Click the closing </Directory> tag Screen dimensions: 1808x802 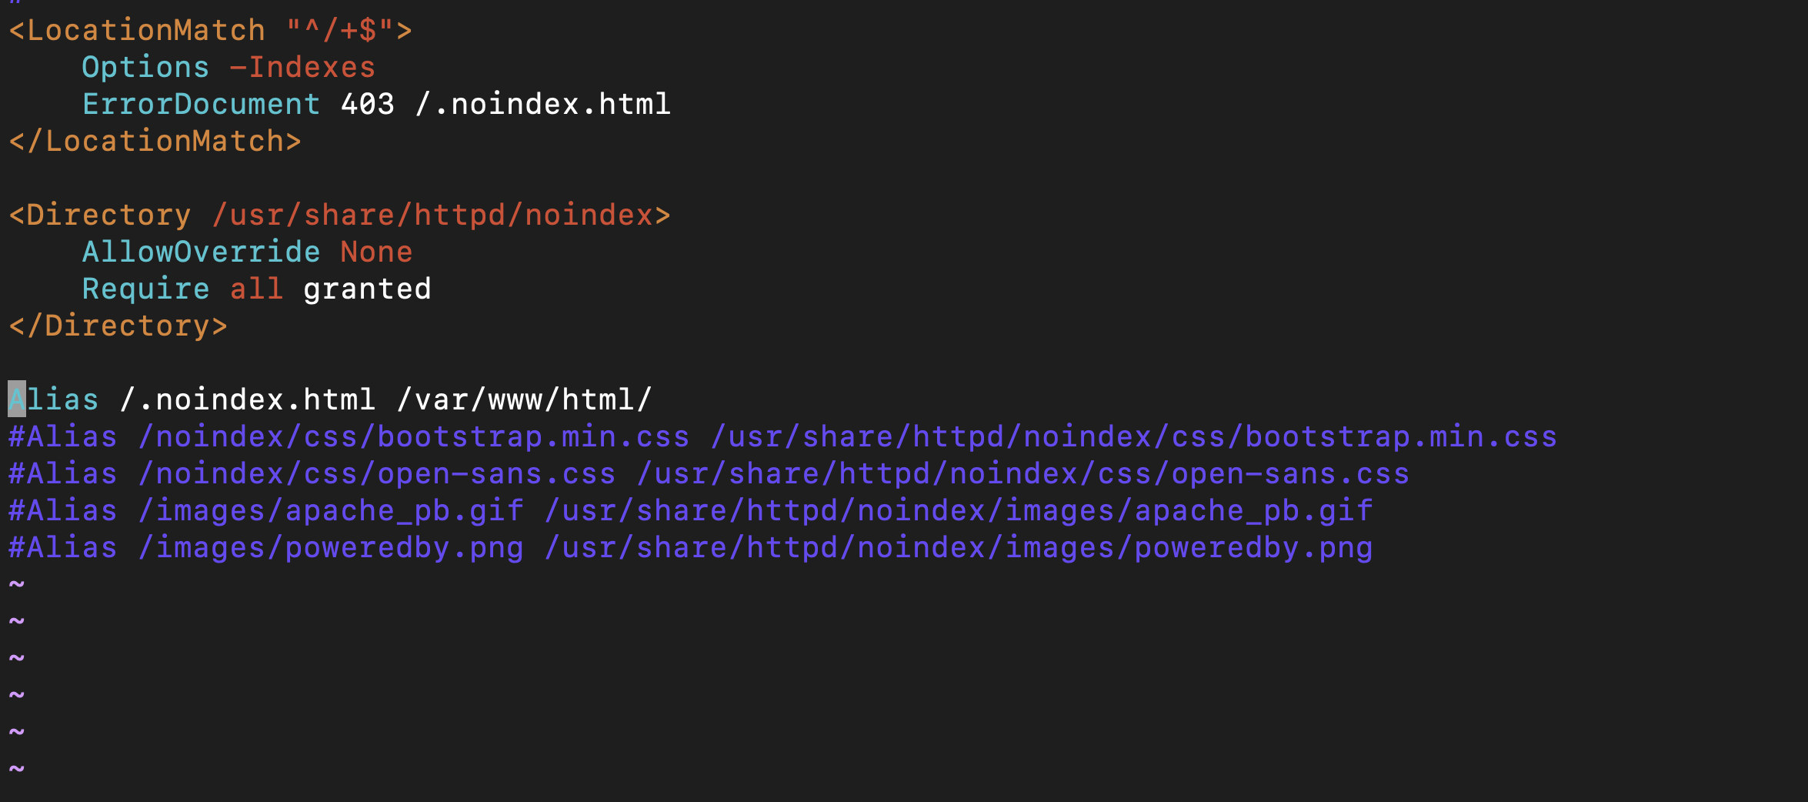tap(118, 326)
